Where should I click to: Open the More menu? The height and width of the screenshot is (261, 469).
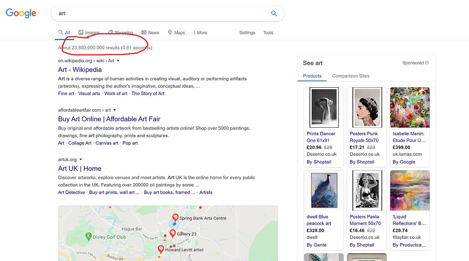tap(200, 32)
